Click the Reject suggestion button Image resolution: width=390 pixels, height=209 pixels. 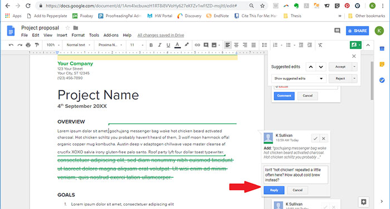coord(340,78)
